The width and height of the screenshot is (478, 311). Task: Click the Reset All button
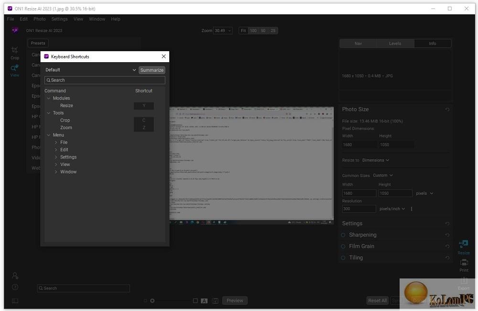tap(378, 300)
